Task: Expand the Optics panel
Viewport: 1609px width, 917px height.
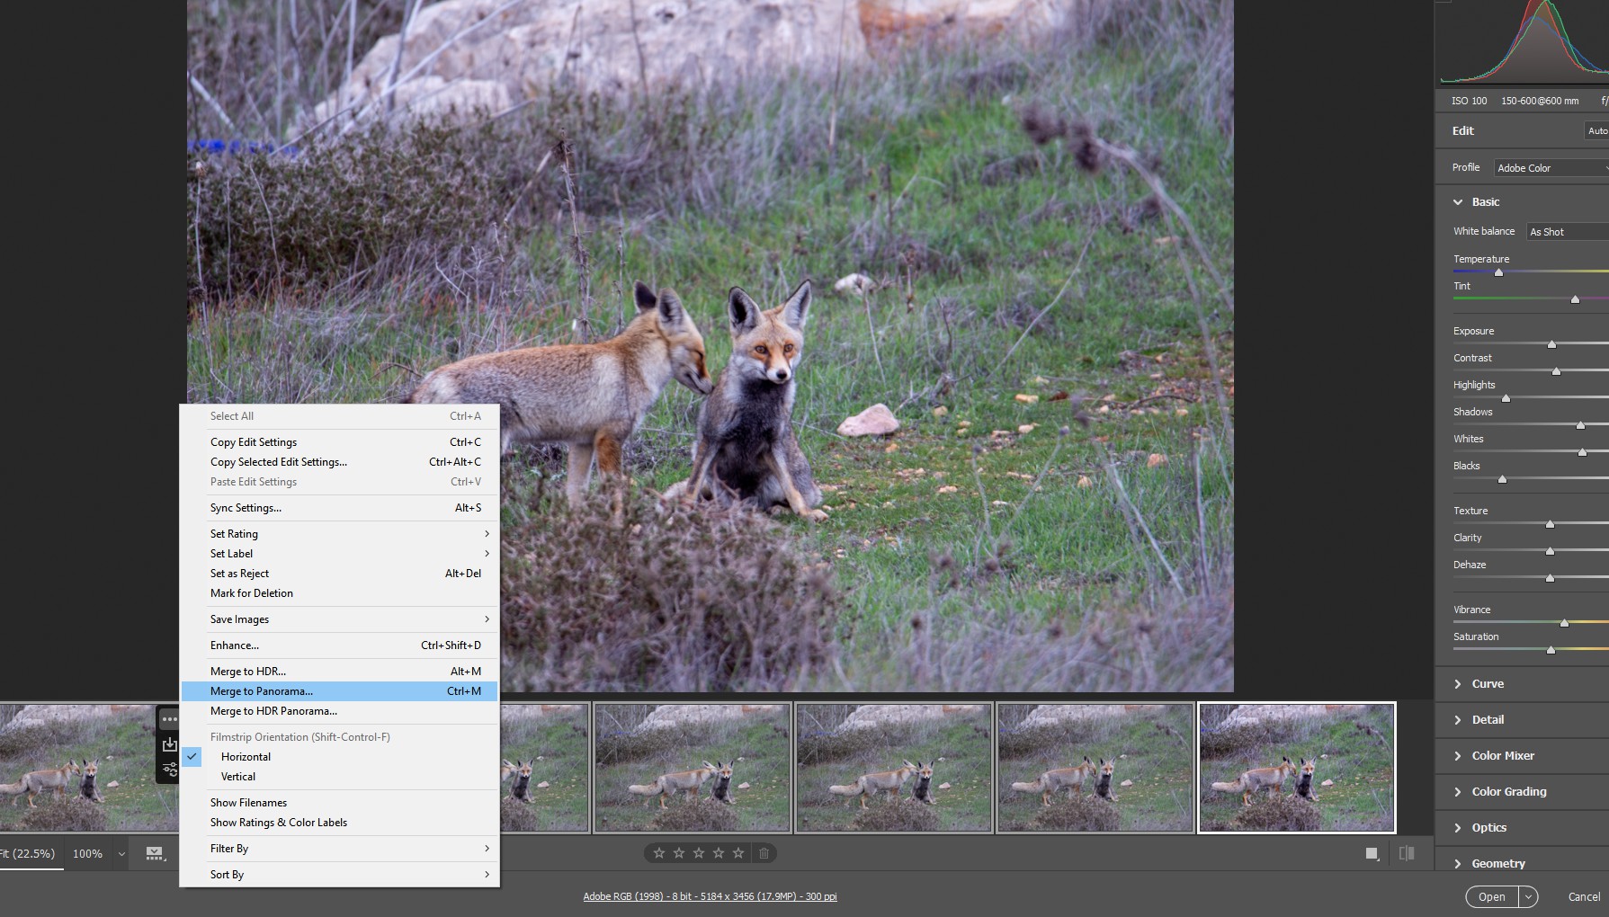Action: click(1458, 828)
